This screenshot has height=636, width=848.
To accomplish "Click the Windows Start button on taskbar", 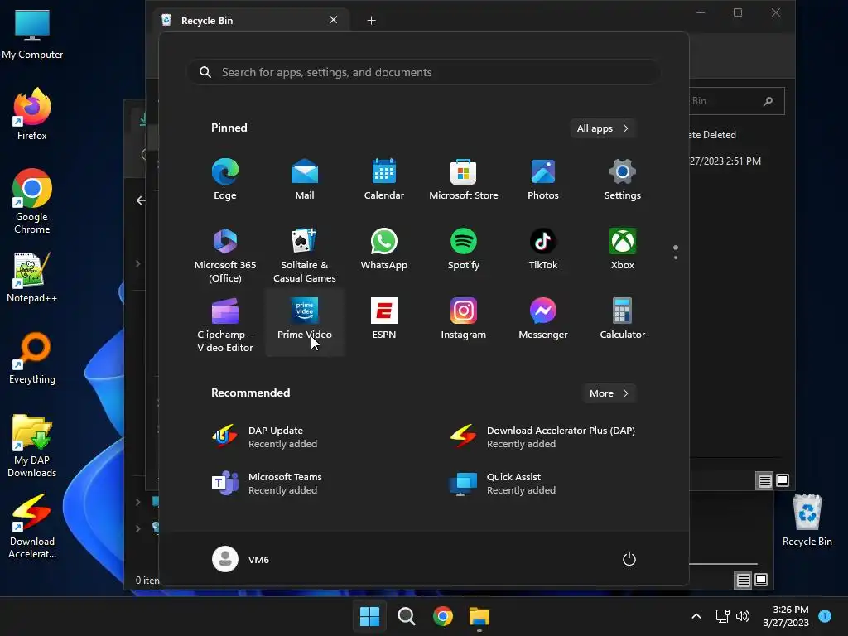I will click(370, 616).
